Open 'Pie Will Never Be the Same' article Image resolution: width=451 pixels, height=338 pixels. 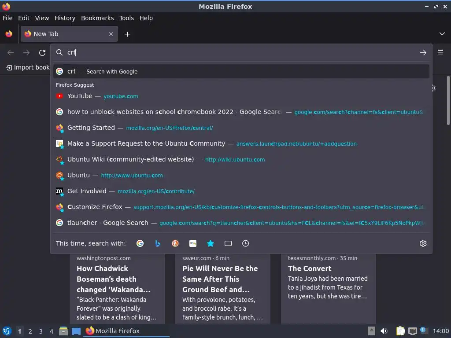(x=222, y=289)
